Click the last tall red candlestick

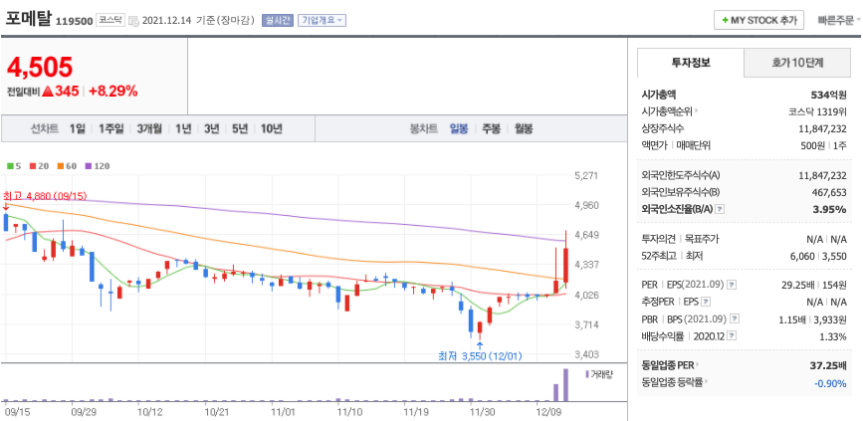pyautogui.click(x=565, y=266)
